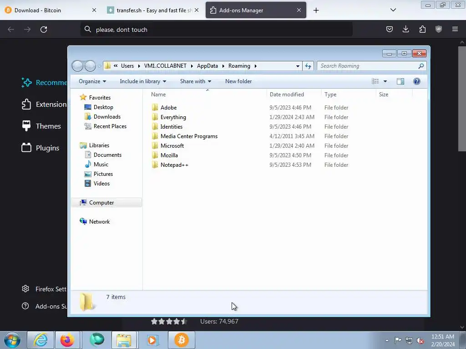
Task: Open the Organize menu
Action: tap(92, 81)
